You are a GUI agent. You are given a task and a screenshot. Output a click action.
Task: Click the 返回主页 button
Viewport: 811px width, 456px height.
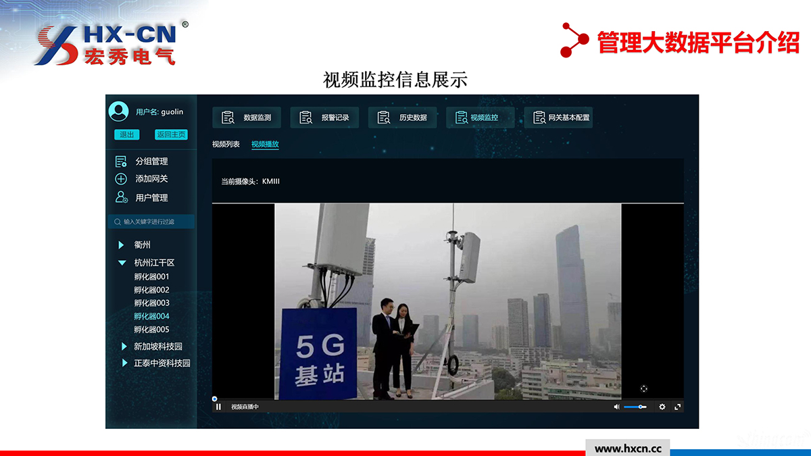(171, 134)
